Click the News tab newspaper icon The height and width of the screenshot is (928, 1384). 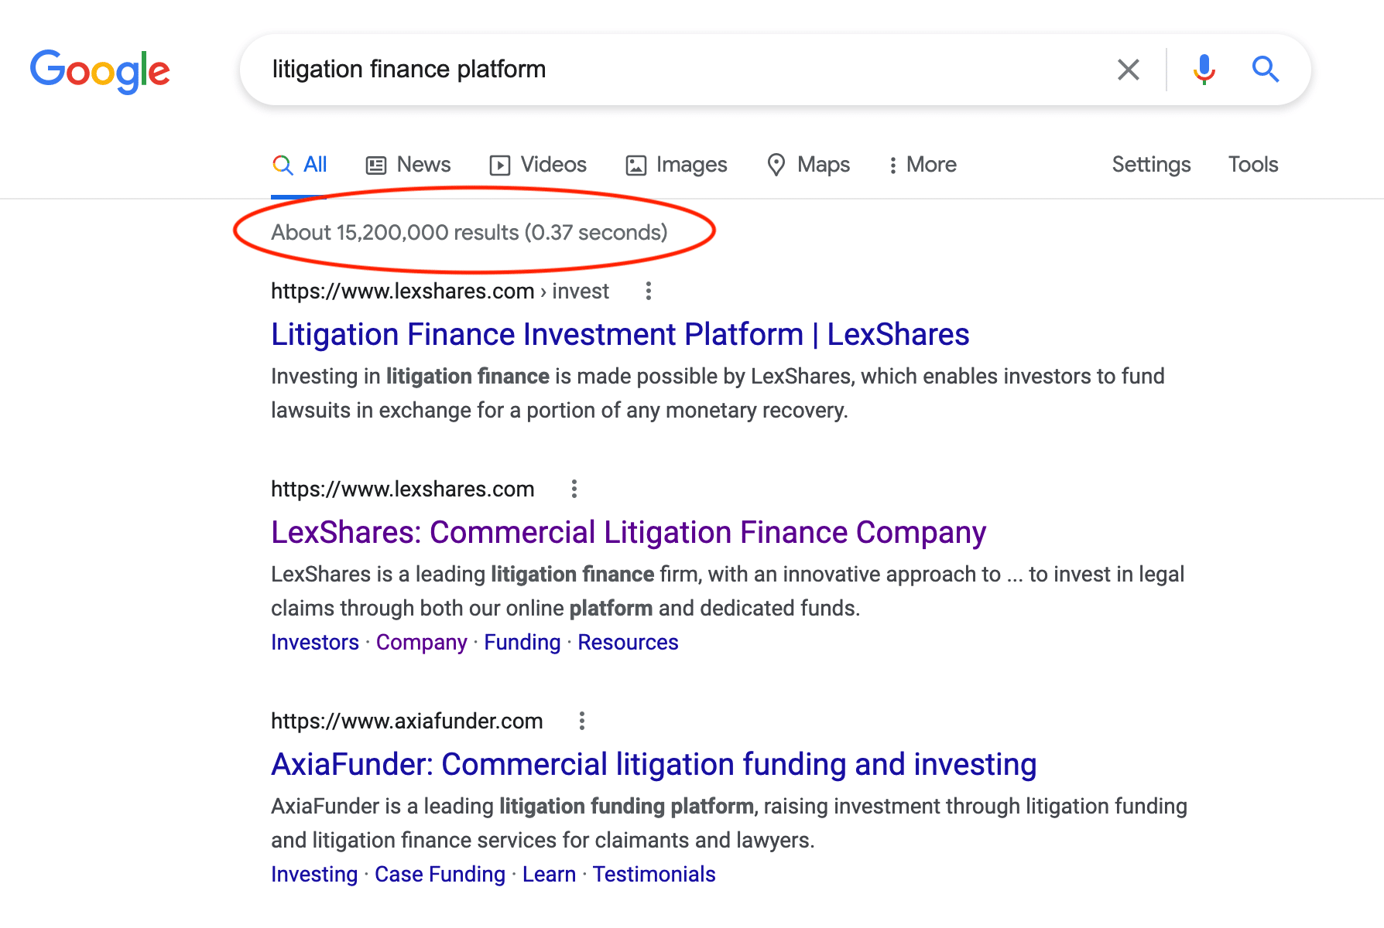pos(376,165)
